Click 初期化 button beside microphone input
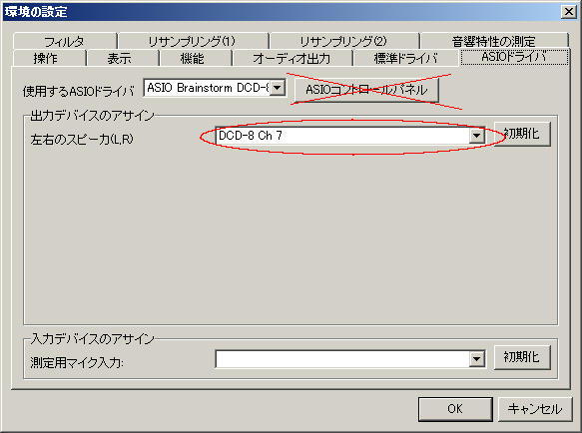Image resolution: width=582 pixels, height=433 pixels. coord(522,357)
